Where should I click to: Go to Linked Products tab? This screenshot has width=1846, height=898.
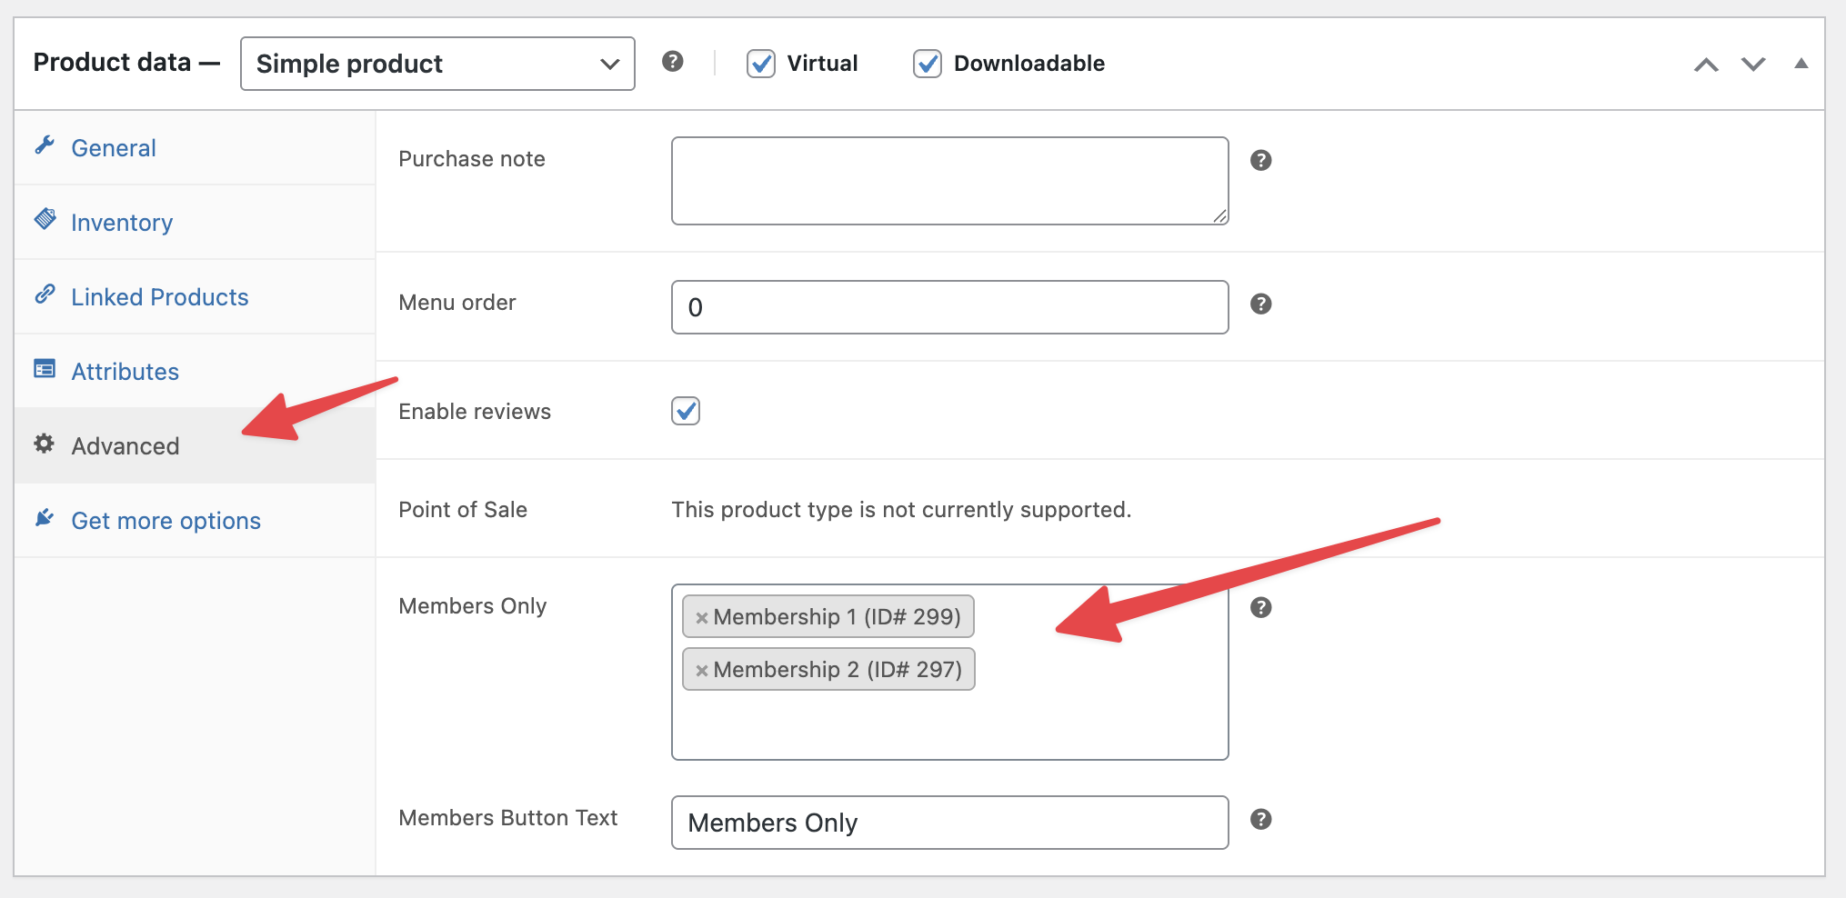[159, 297]
